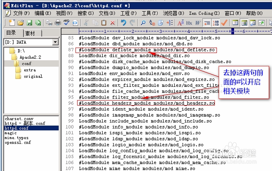Toggle the auto indent toolbar button
Image resolution: width=272 pixels, height=171 pixels.
[x=207, y=23]
